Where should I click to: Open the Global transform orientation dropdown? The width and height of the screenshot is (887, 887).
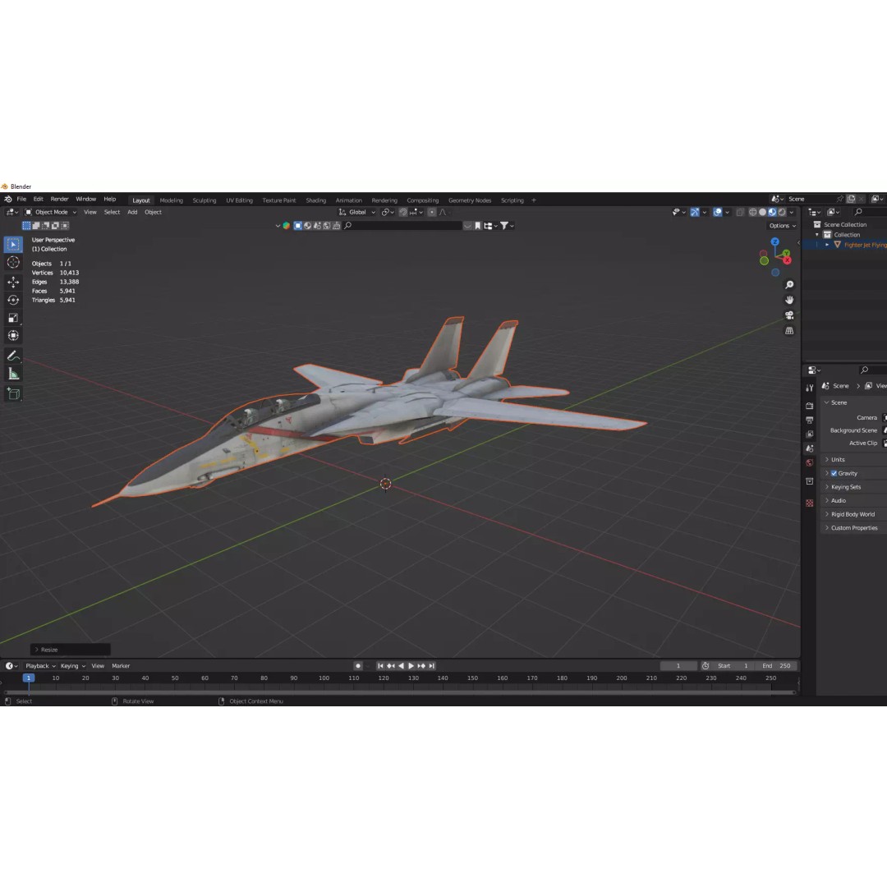coord(357,212)
